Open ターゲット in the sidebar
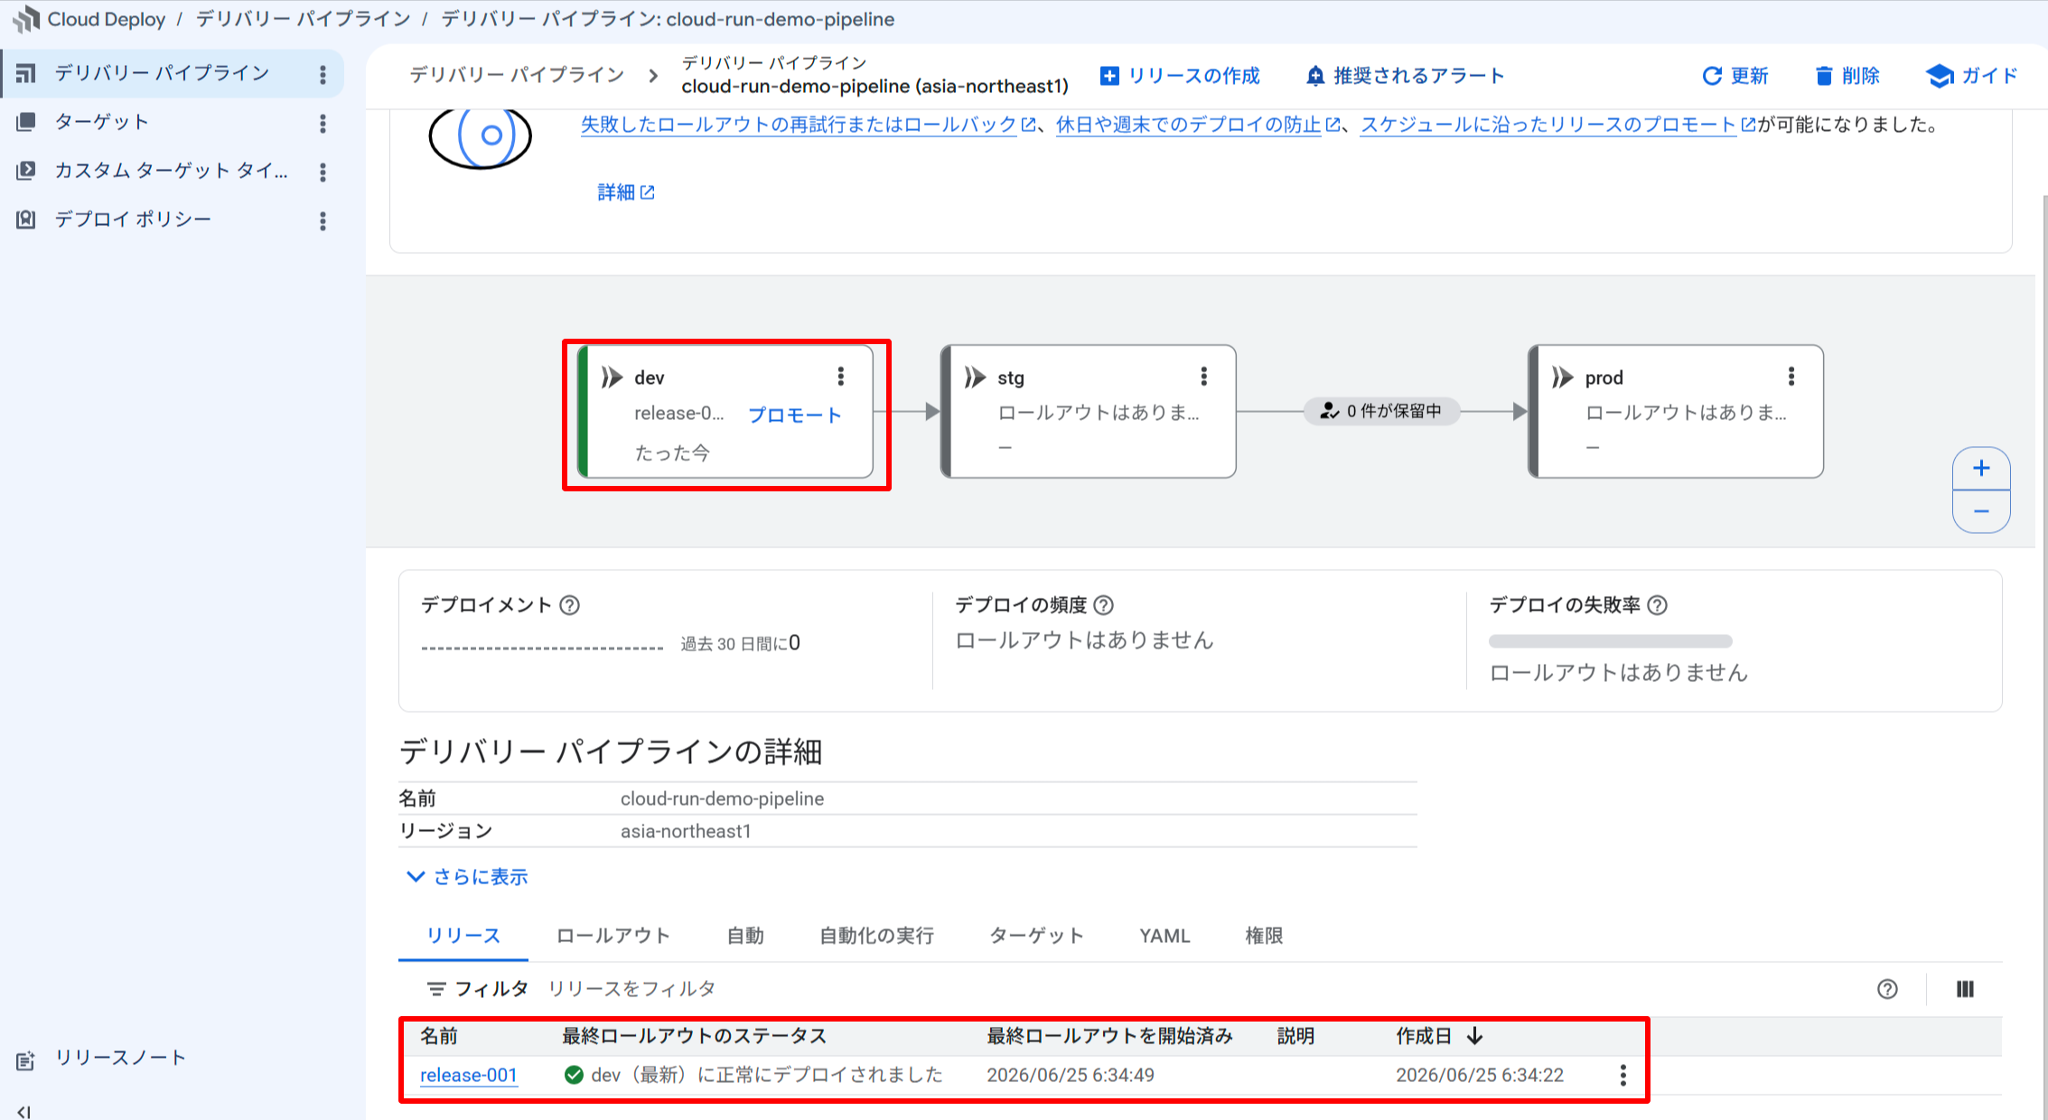 pyautogui.click(x=101, y=122)
